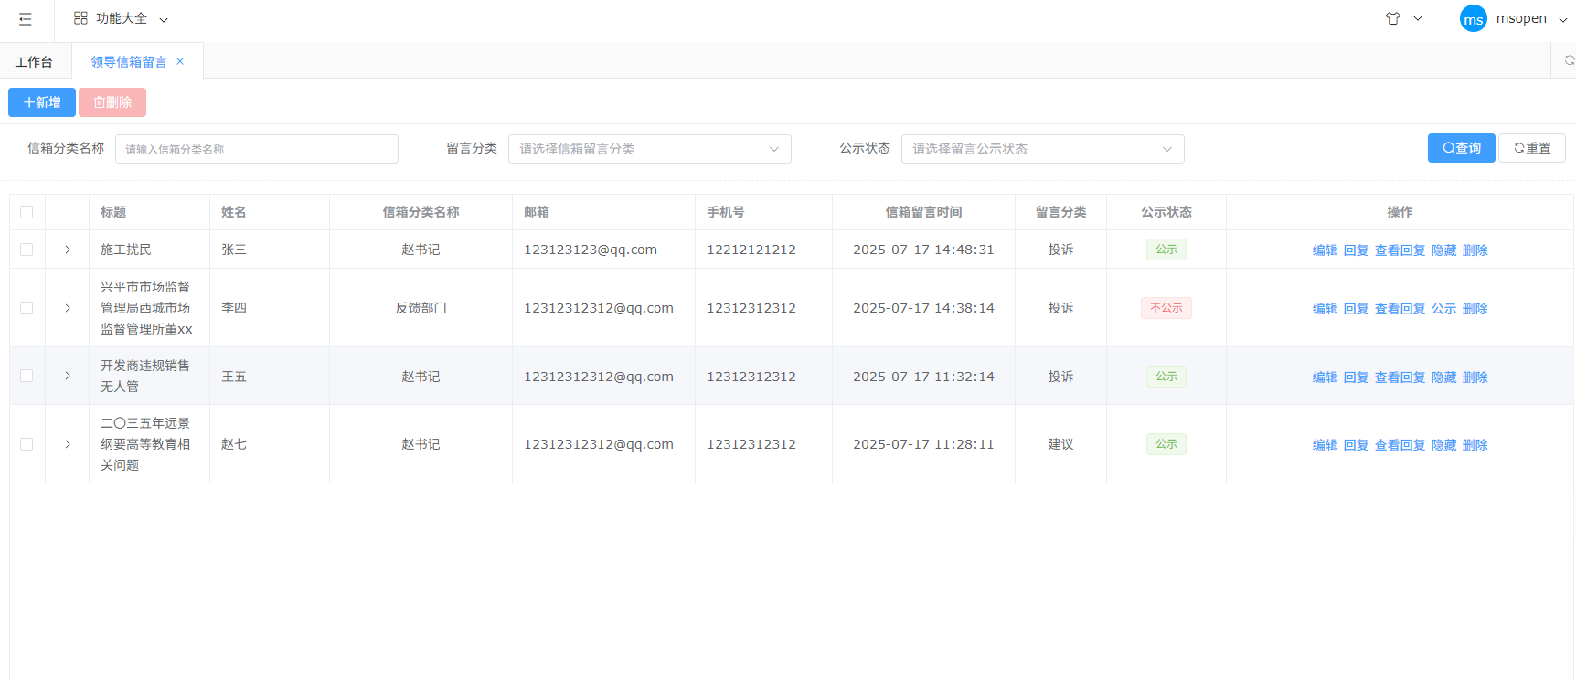The image size is (1576, 680).
Task: Check the 李四 row checkbox
Action: [27, 308]
